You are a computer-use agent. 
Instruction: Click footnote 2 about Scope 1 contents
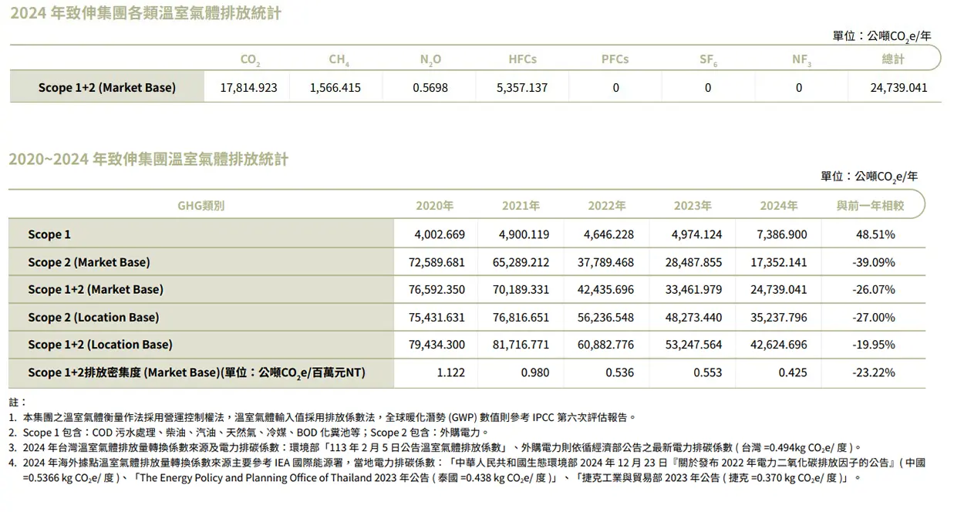point(255,433)
